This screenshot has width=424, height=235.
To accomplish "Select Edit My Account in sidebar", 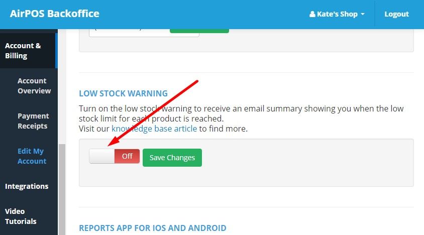I will coord(32,156).
